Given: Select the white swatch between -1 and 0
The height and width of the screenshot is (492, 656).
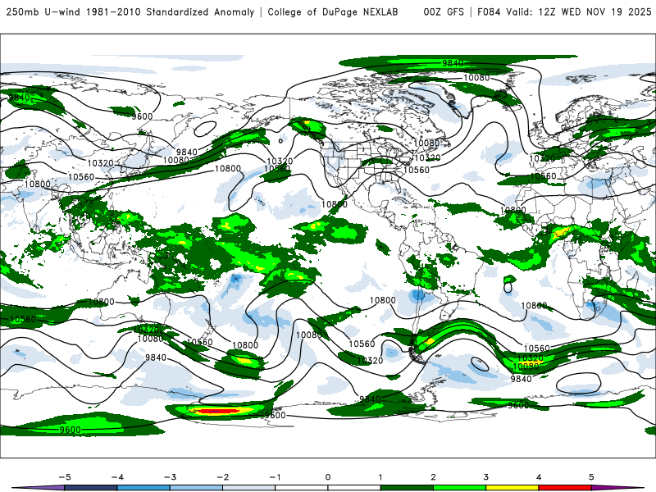Looking at the screenshot, I should (302, 488).
